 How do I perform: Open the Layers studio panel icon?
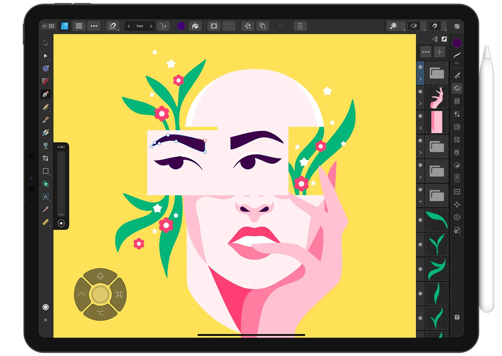(x=457, y=89)
